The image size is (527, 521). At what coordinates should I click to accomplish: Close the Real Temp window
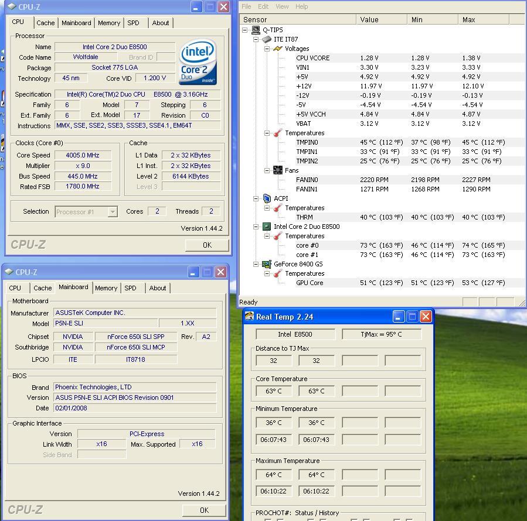click(426, 316)
